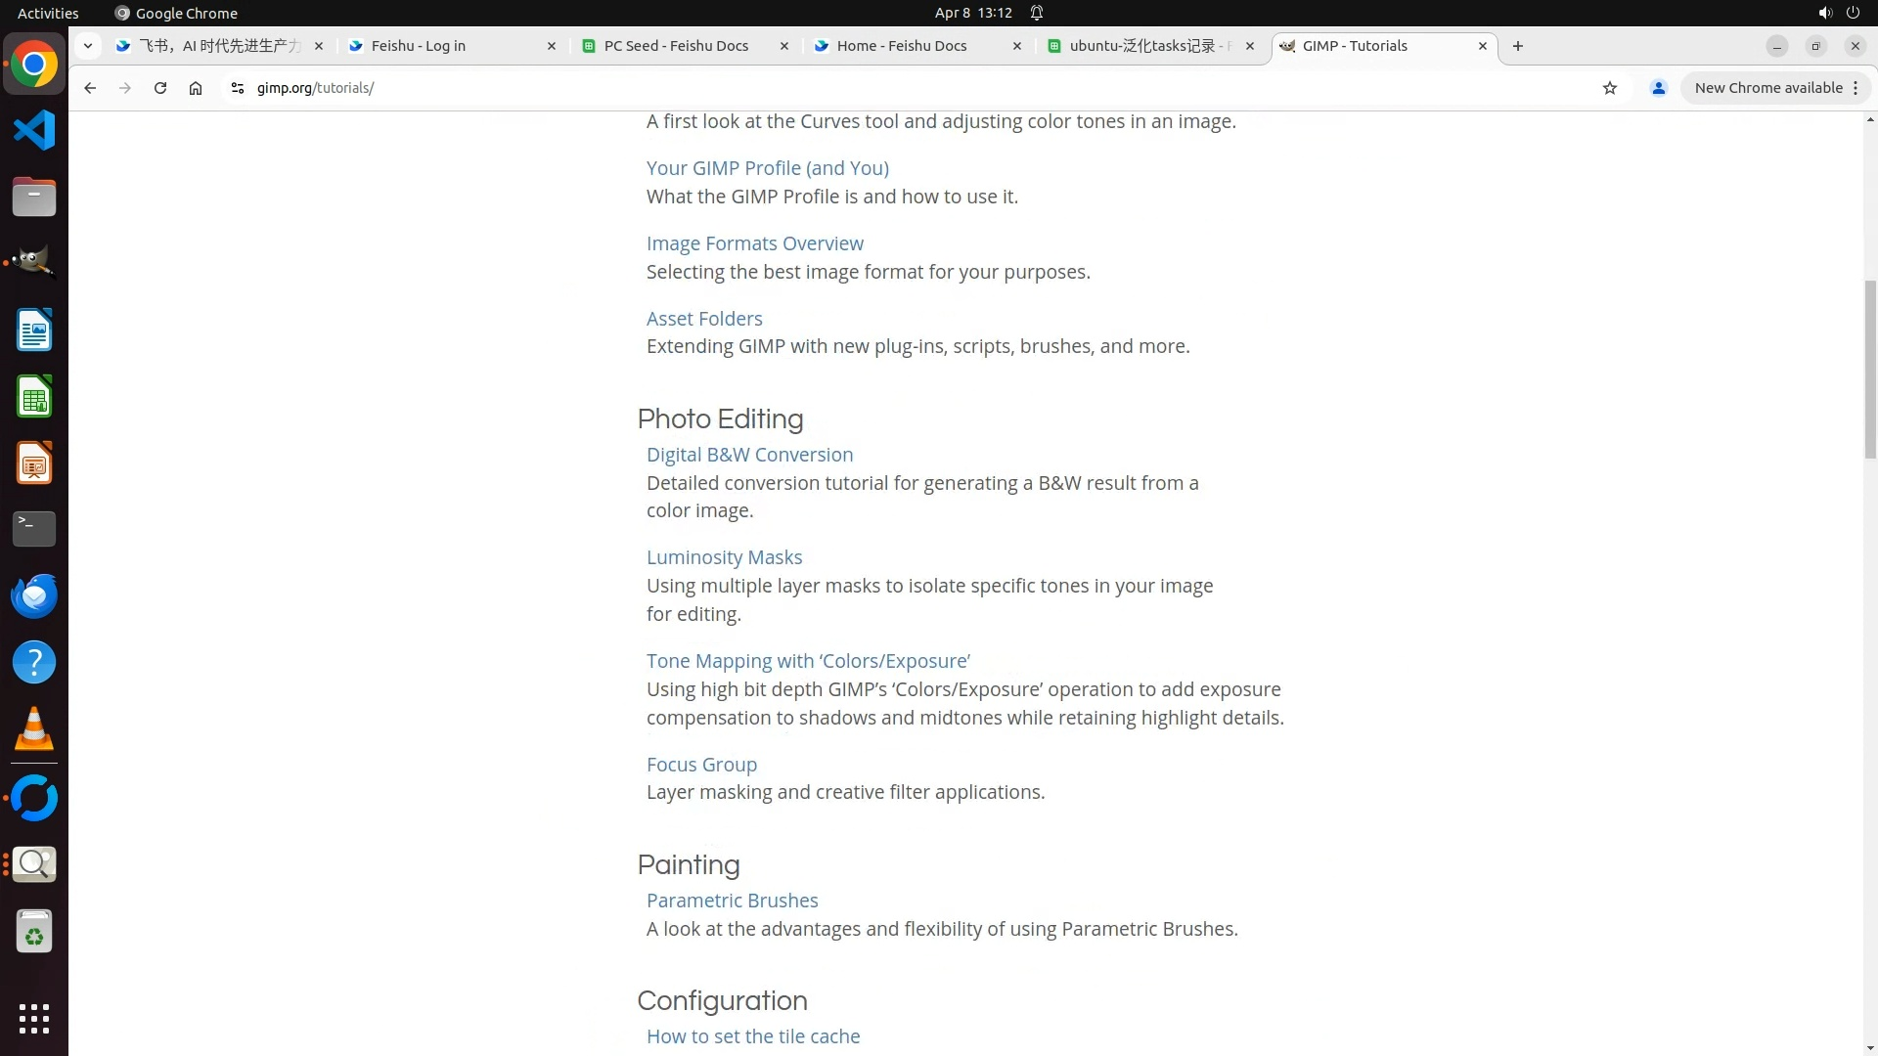Image resolution: width=1878 pixels, height=1056 pixels.
Task: Launch Visual Studio Code from the dock
Action: coord(34,131)
